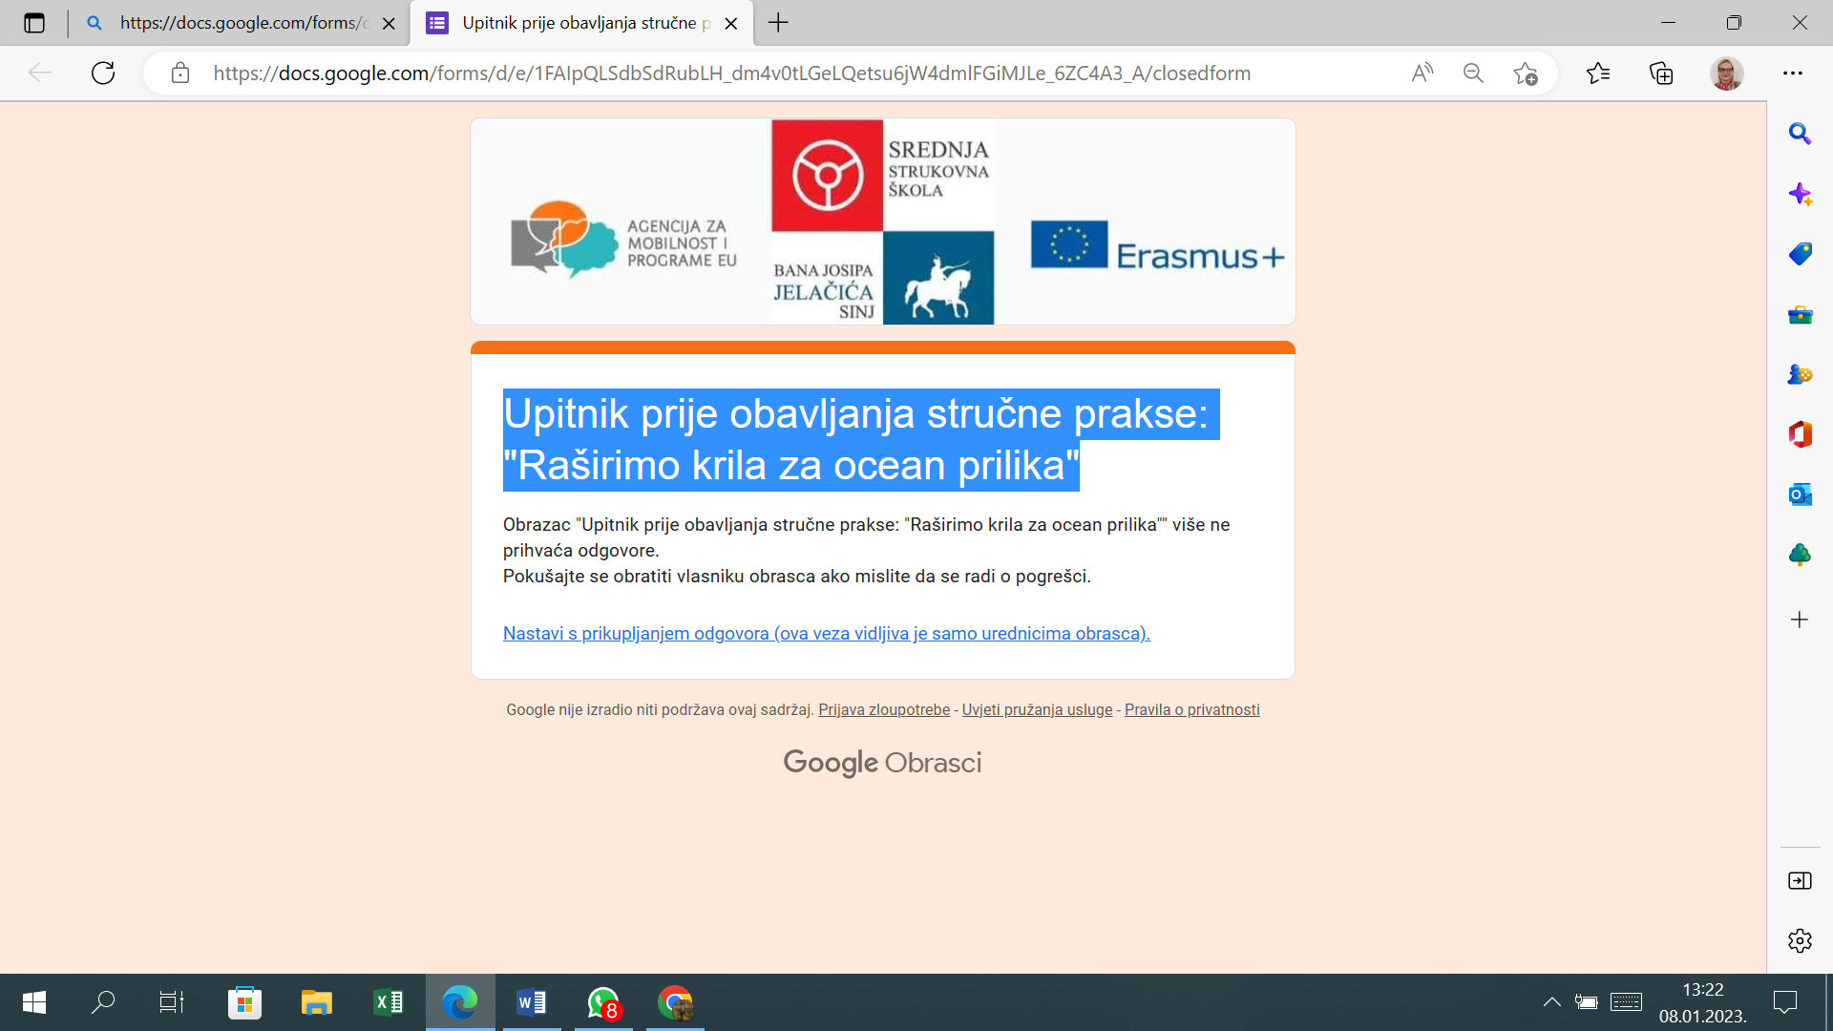
Task: Switch to Chrome in taskbar
Action: (675, 1002)
